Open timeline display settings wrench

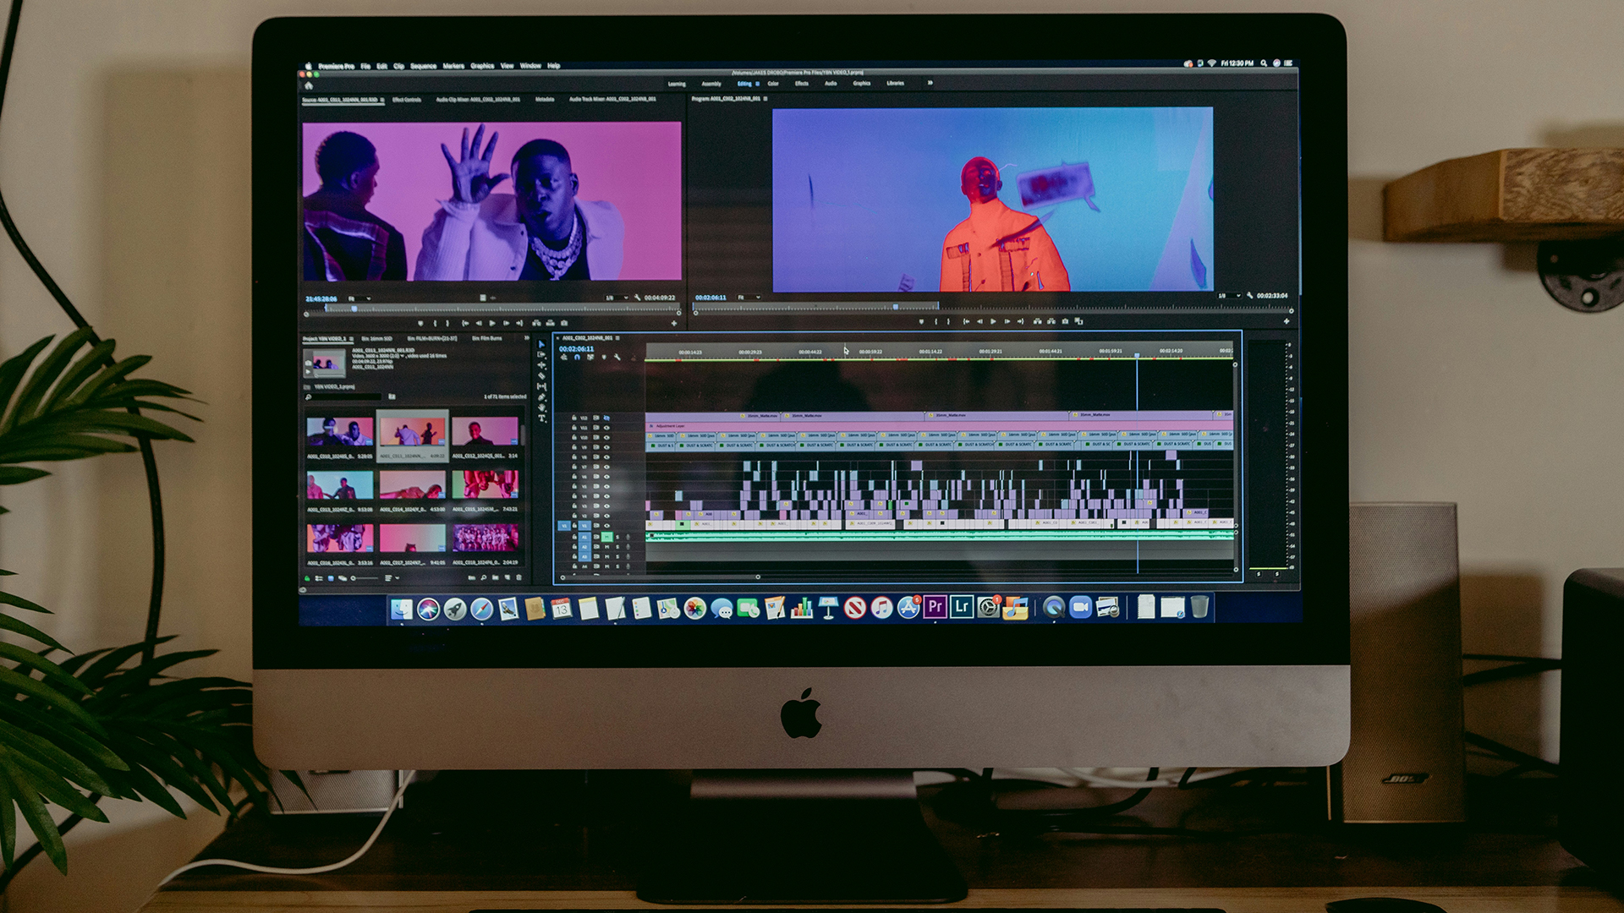[x=617, y=358]
